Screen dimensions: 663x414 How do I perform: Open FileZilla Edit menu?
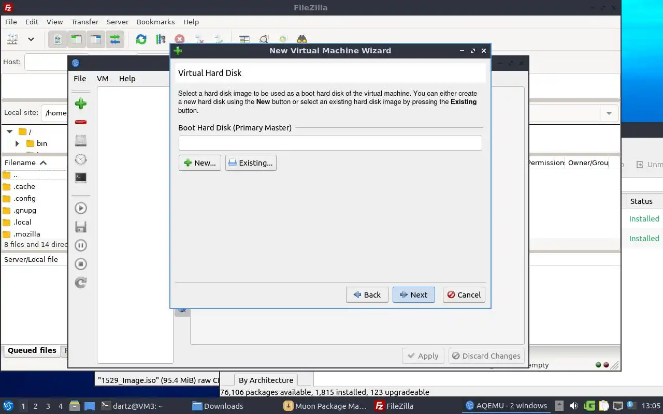pos(32,22)
